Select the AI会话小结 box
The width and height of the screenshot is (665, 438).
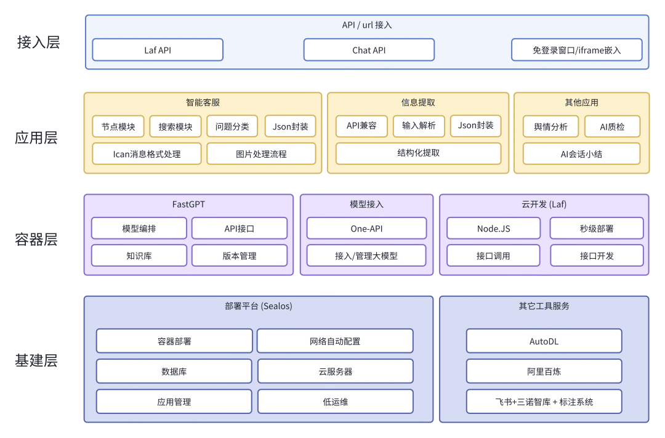581,153
